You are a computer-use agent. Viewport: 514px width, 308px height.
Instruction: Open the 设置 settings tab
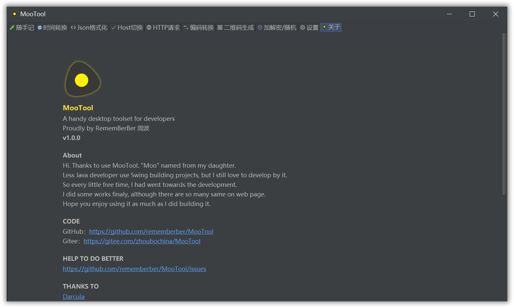coord(309,27)
